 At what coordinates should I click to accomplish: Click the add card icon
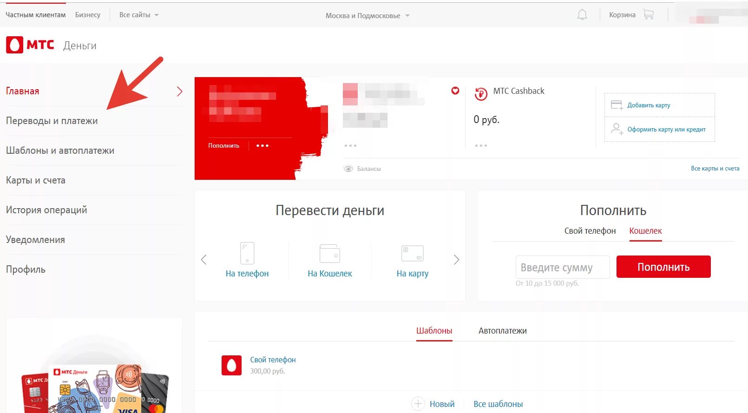click(x=617, y=105)
